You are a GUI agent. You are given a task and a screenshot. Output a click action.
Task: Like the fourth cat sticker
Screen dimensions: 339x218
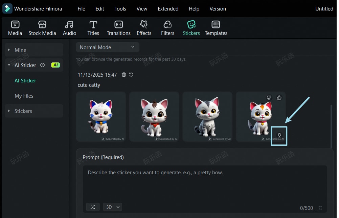pyautogui.click(x=279, y=98)
